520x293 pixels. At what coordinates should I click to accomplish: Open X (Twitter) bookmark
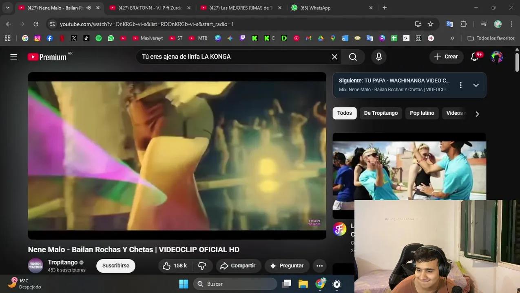tap(74, 38)
